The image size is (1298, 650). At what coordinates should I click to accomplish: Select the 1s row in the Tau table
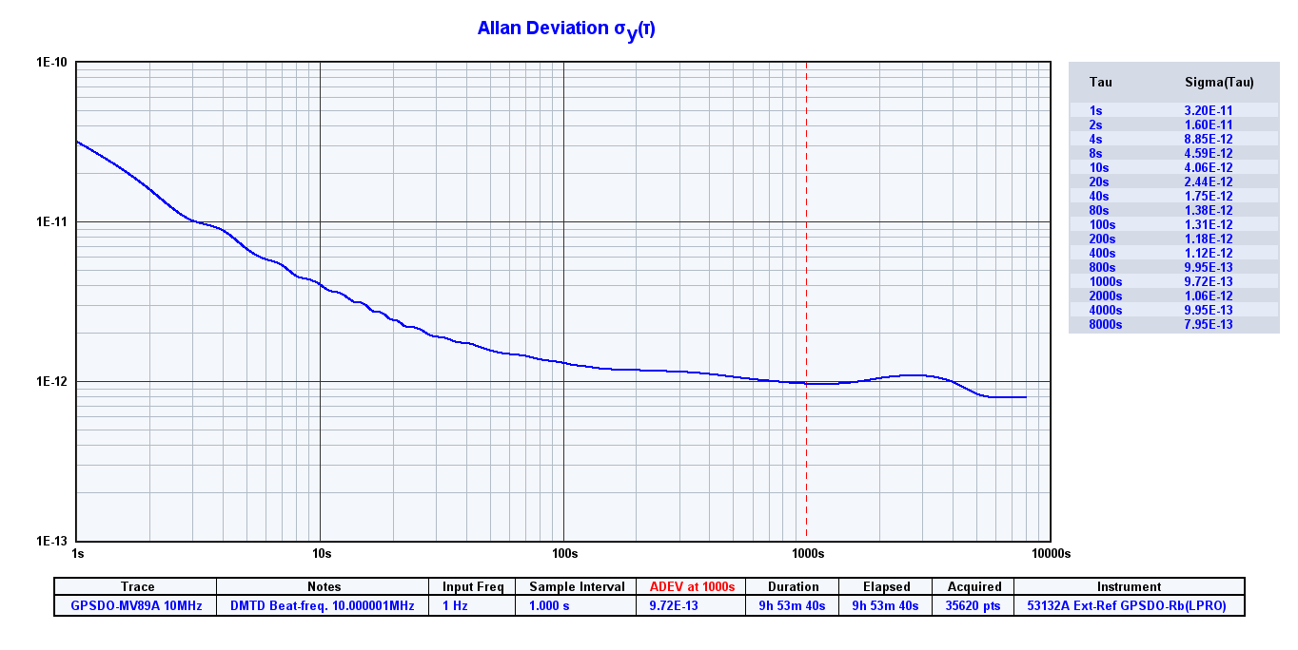(1173, 110)
